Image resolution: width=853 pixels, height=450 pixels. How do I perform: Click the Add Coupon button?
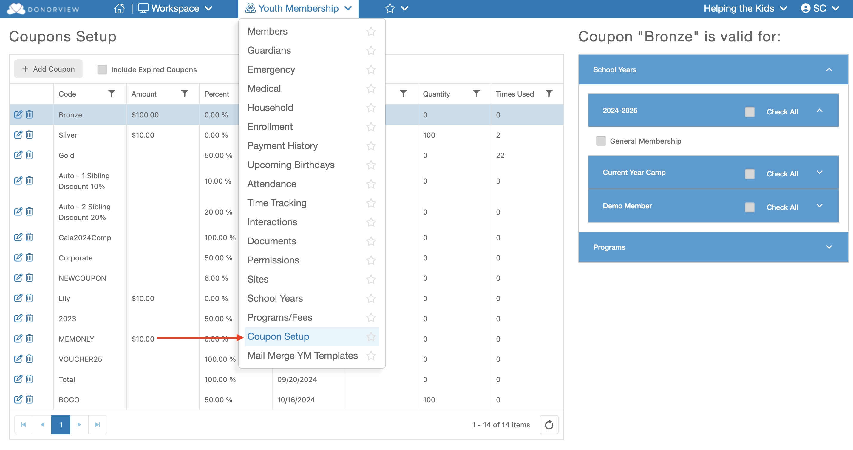[x=48, y=69]
